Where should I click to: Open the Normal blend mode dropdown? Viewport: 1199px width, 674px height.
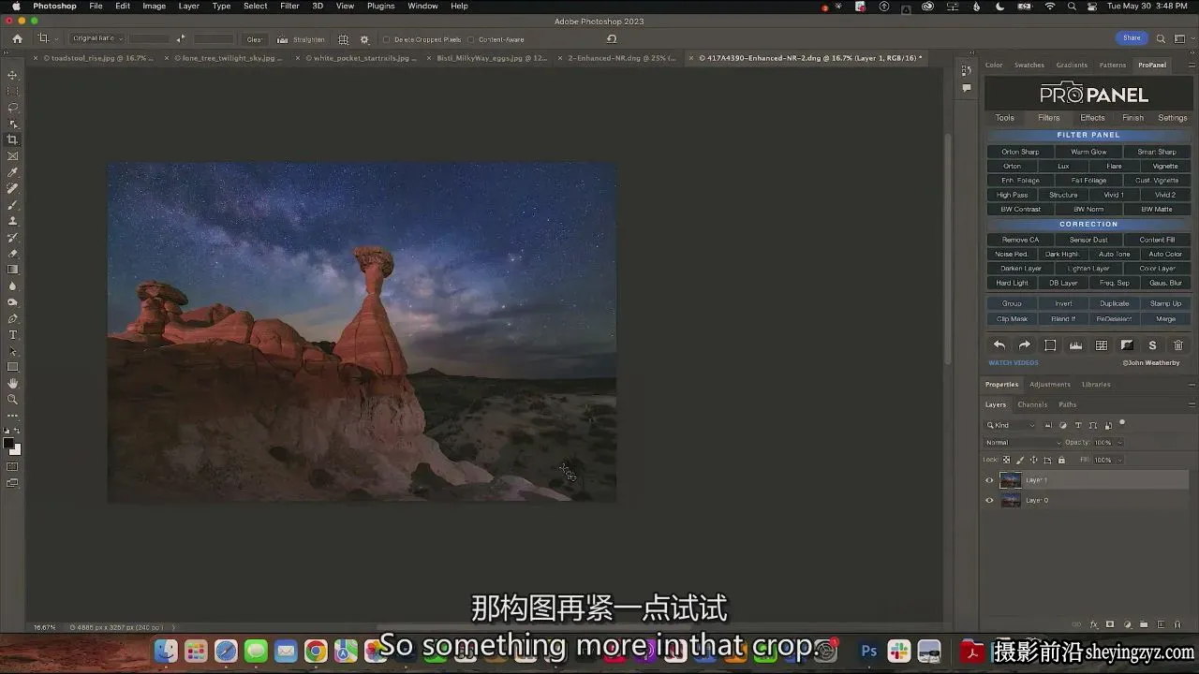point(1023,442)
